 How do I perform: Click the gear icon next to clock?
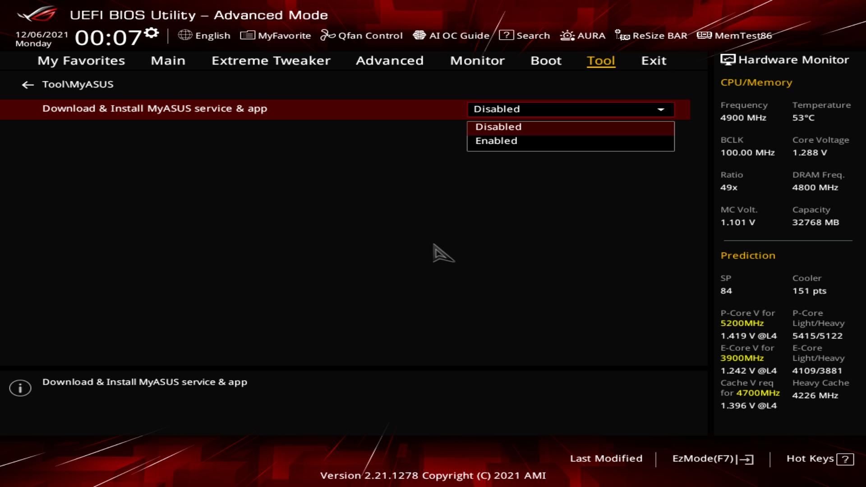(152, 33)
